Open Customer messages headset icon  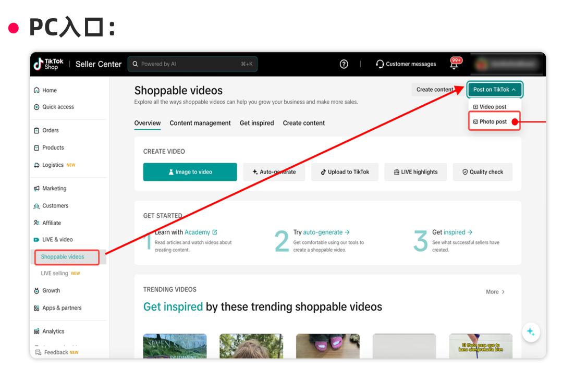click(380, 64)
